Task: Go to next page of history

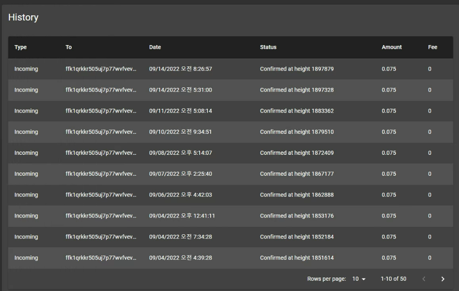Action: [443, 279]
